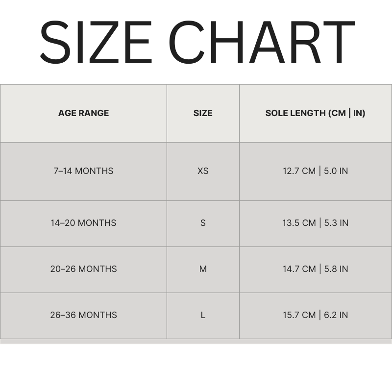Screen dimensions: 392x392
Task: Click the SOLE LENGTH (CM | IN) header
Action: [x=315, y=113]
